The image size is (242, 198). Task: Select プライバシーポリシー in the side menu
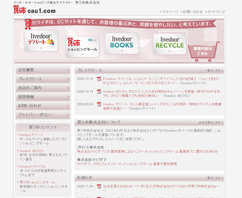(x=43, y=115)
